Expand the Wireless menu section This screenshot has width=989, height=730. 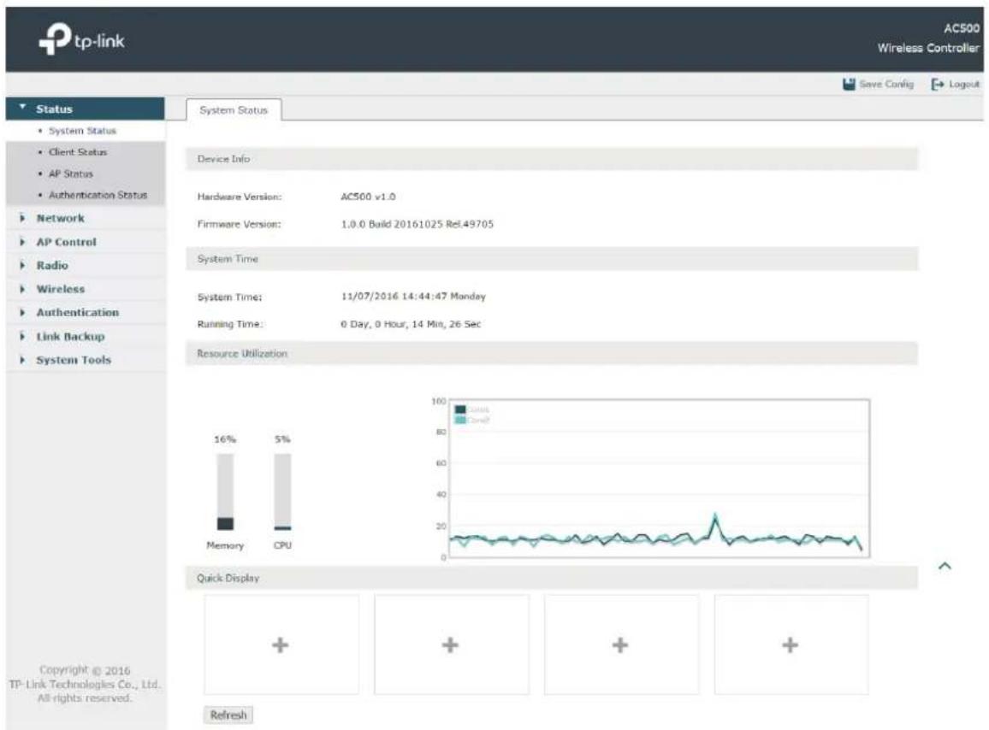86,290
